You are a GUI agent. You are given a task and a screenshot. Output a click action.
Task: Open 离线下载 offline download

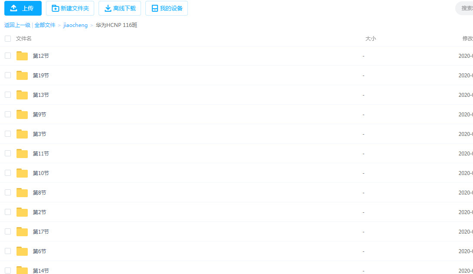click(120, 8)
